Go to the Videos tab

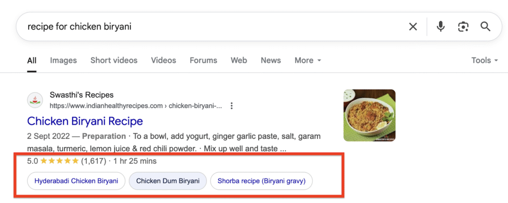click(x=164, y=61)
